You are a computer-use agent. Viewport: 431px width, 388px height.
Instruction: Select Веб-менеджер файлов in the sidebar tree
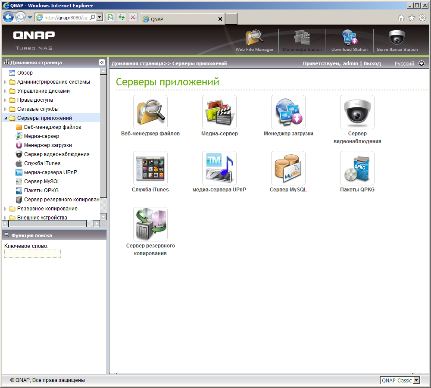(x=52, y=127)
